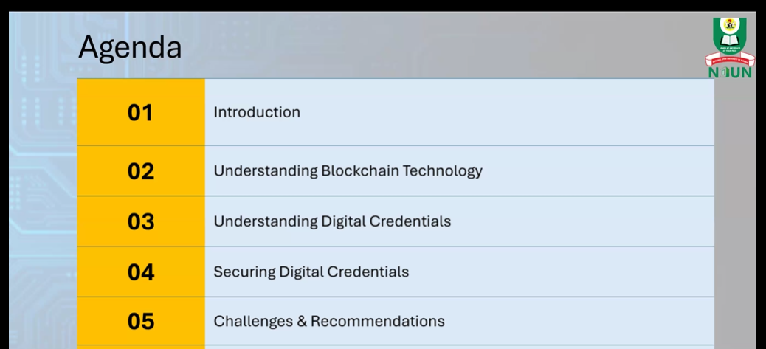Click the NOUN university logo
The width and height of the screenshot is (766, 349).
(x=730, y=48)
